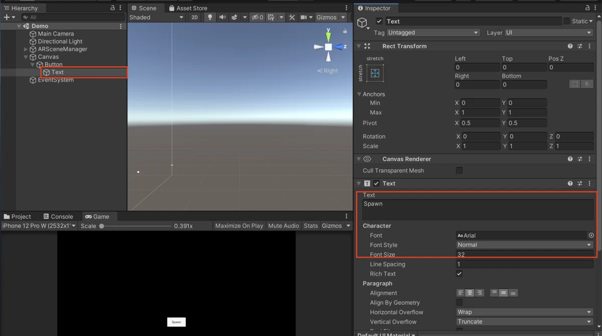The image size is (602, 336).
Task: Lock the Inspector panel
Action: click(x=587, y=8)
